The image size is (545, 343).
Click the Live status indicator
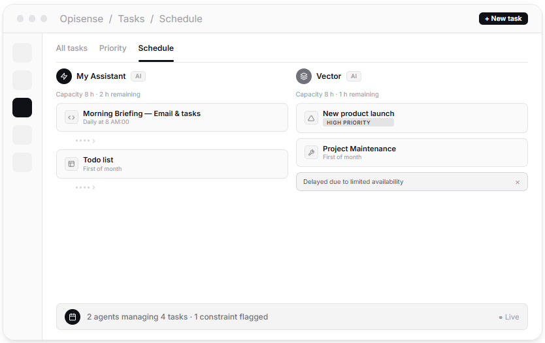pyautogui.click(x=509, y=317)
